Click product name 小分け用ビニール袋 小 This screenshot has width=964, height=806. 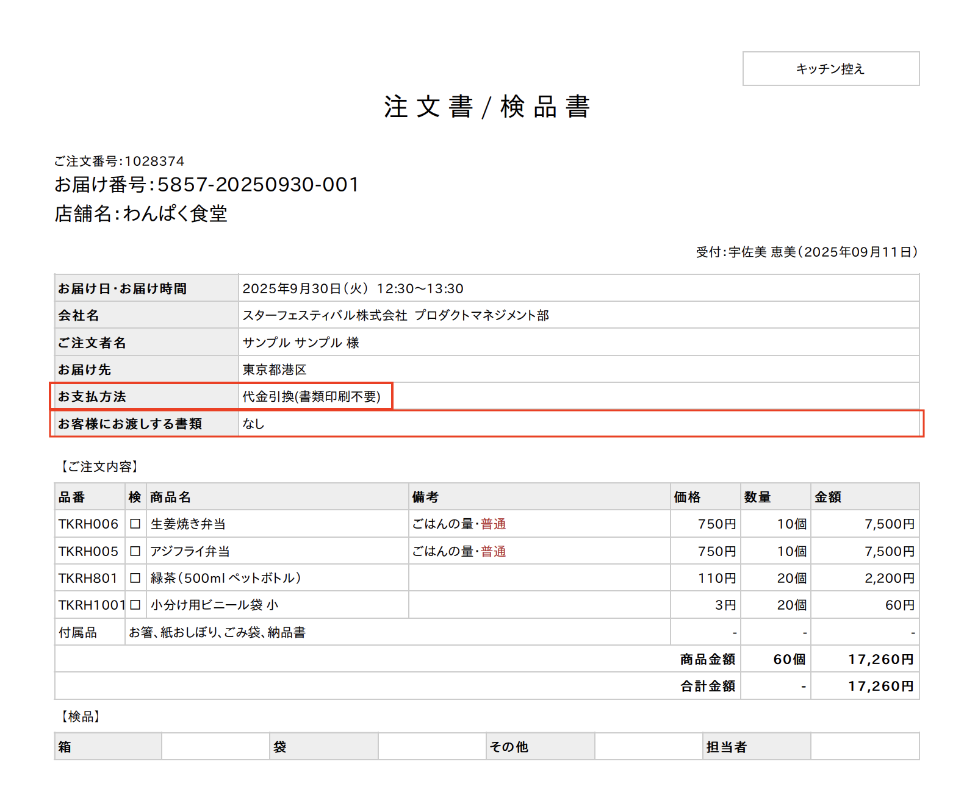pos(215,605)
